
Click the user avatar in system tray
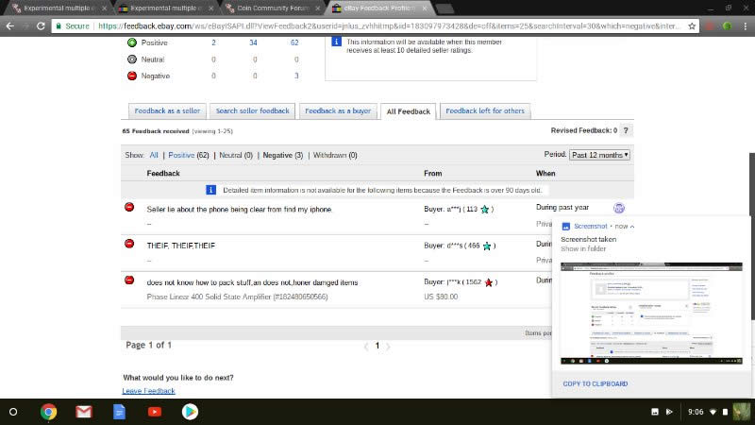coord(741,412)
